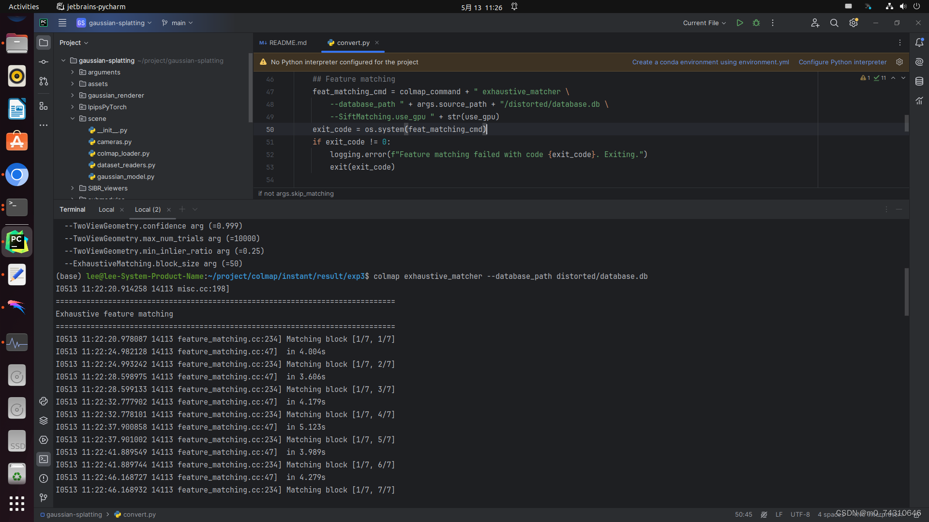Viewport: 929px width, 522px height.
Task: Click Configure Python interpreter link
Action: [x=842, y=62]
